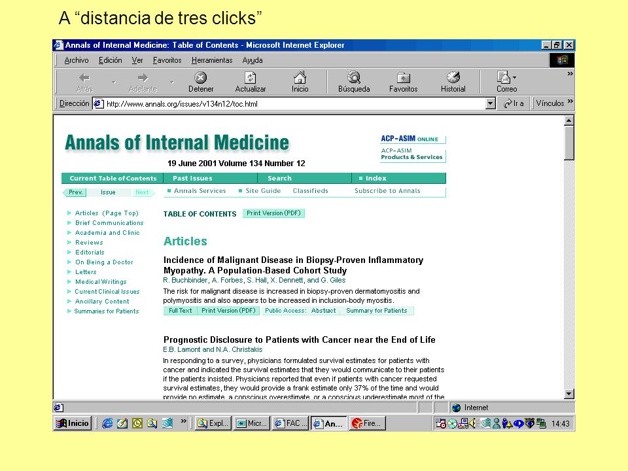Click the Ir a go button
The image size is (628, 471).
click(514, 103)
